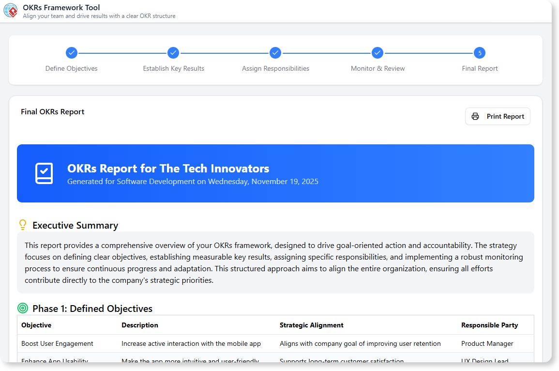The image size is (559, 371).
Task: Select the Final Report step label
Action: 480,68
